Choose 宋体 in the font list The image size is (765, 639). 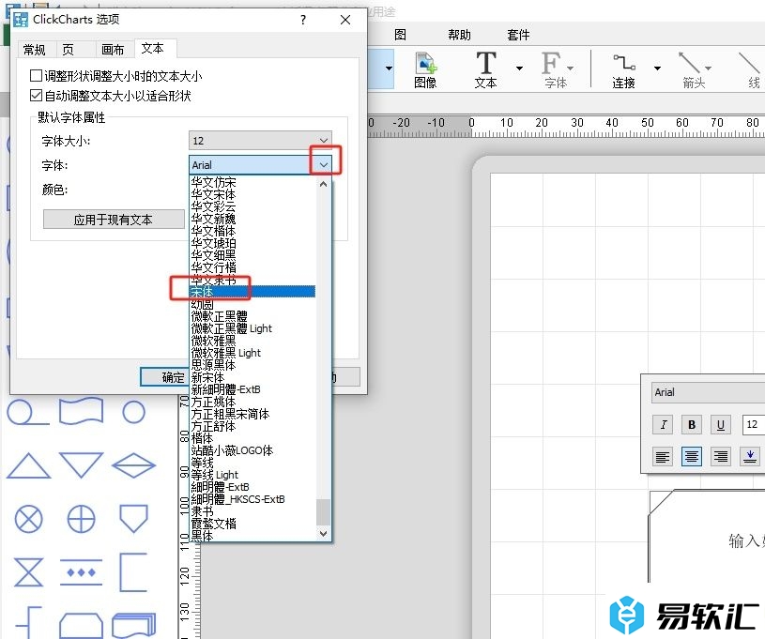coord(252,292)
